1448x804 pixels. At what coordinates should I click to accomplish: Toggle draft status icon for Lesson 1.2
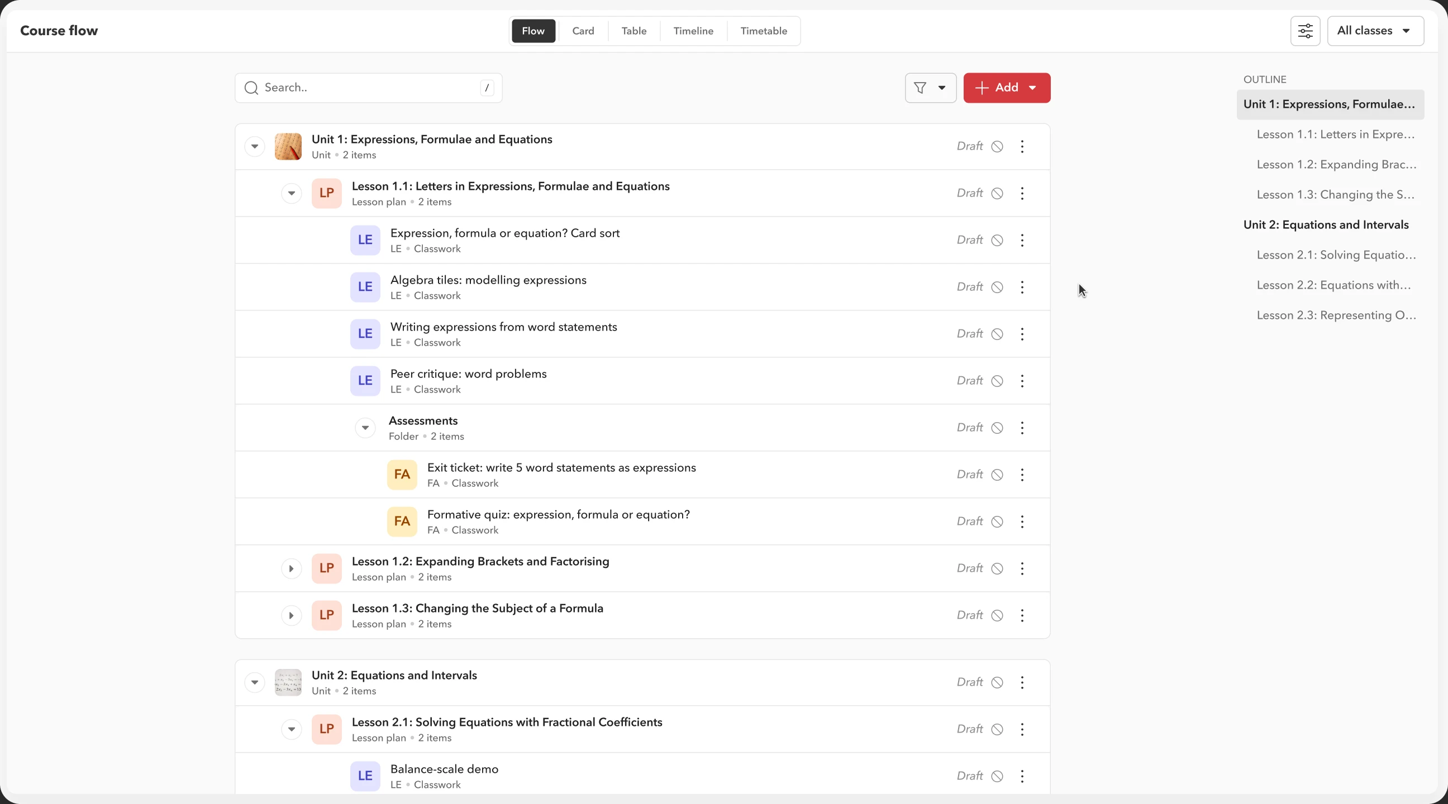click(997, 568)
